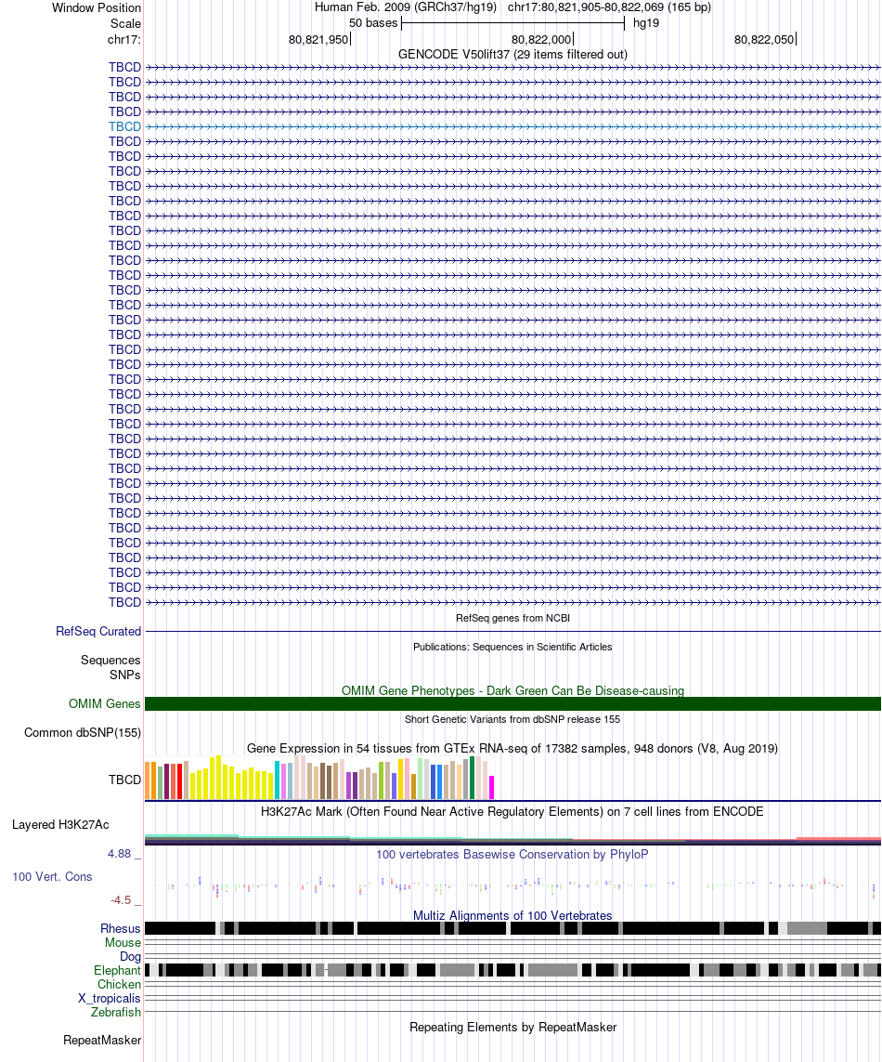Open the H3K27Ac Mark track title
Image resolution: width=882 pixels, height=1062 pixels.
[512, 811]
